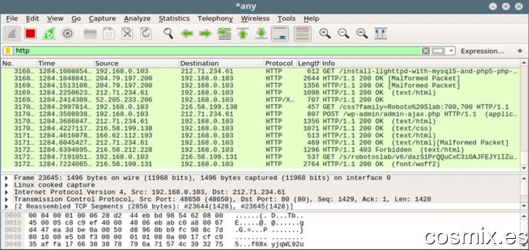Open the Capture menu
The image size is (529, 250).
click(x=102, y=19)
